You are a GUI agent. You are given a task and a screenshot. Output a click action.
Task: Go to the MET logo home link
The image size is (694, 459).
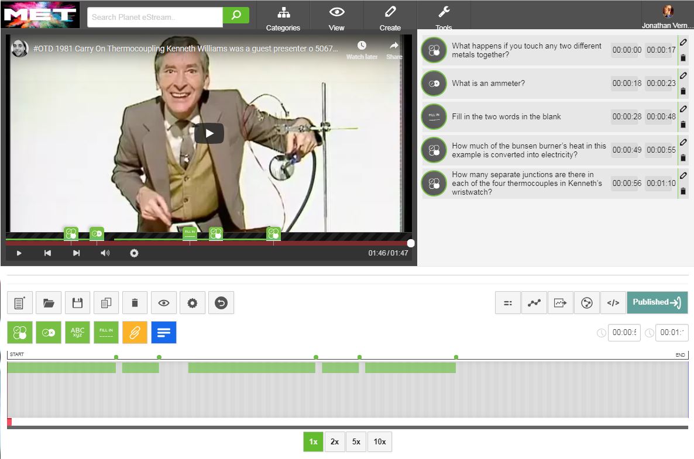[x=40, y=15]
